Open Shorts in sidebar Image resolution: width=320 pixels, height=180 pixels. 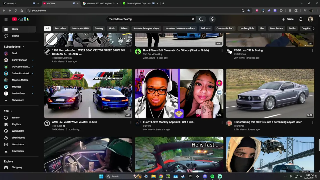[19, 36]
